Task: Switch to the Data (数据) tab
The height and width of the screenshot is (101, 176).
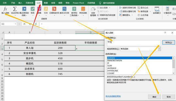Action: point(46,3)
